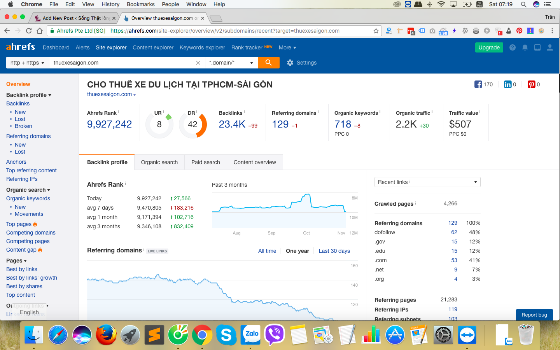560x350 pixels.
Task: Click the green Upgrade button
Action: tap(489, 47)
